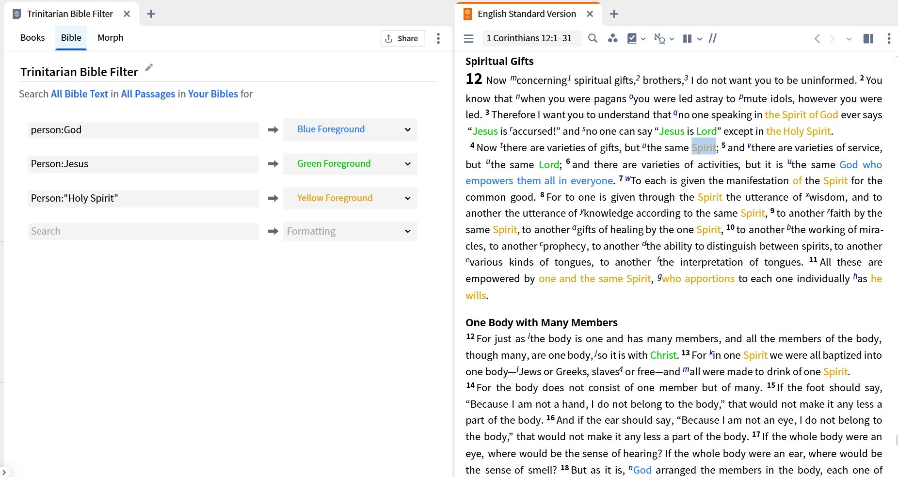Screen dimensions: 898x477
Task: Open the ESV panel three-dot menu
Action: 889,38
